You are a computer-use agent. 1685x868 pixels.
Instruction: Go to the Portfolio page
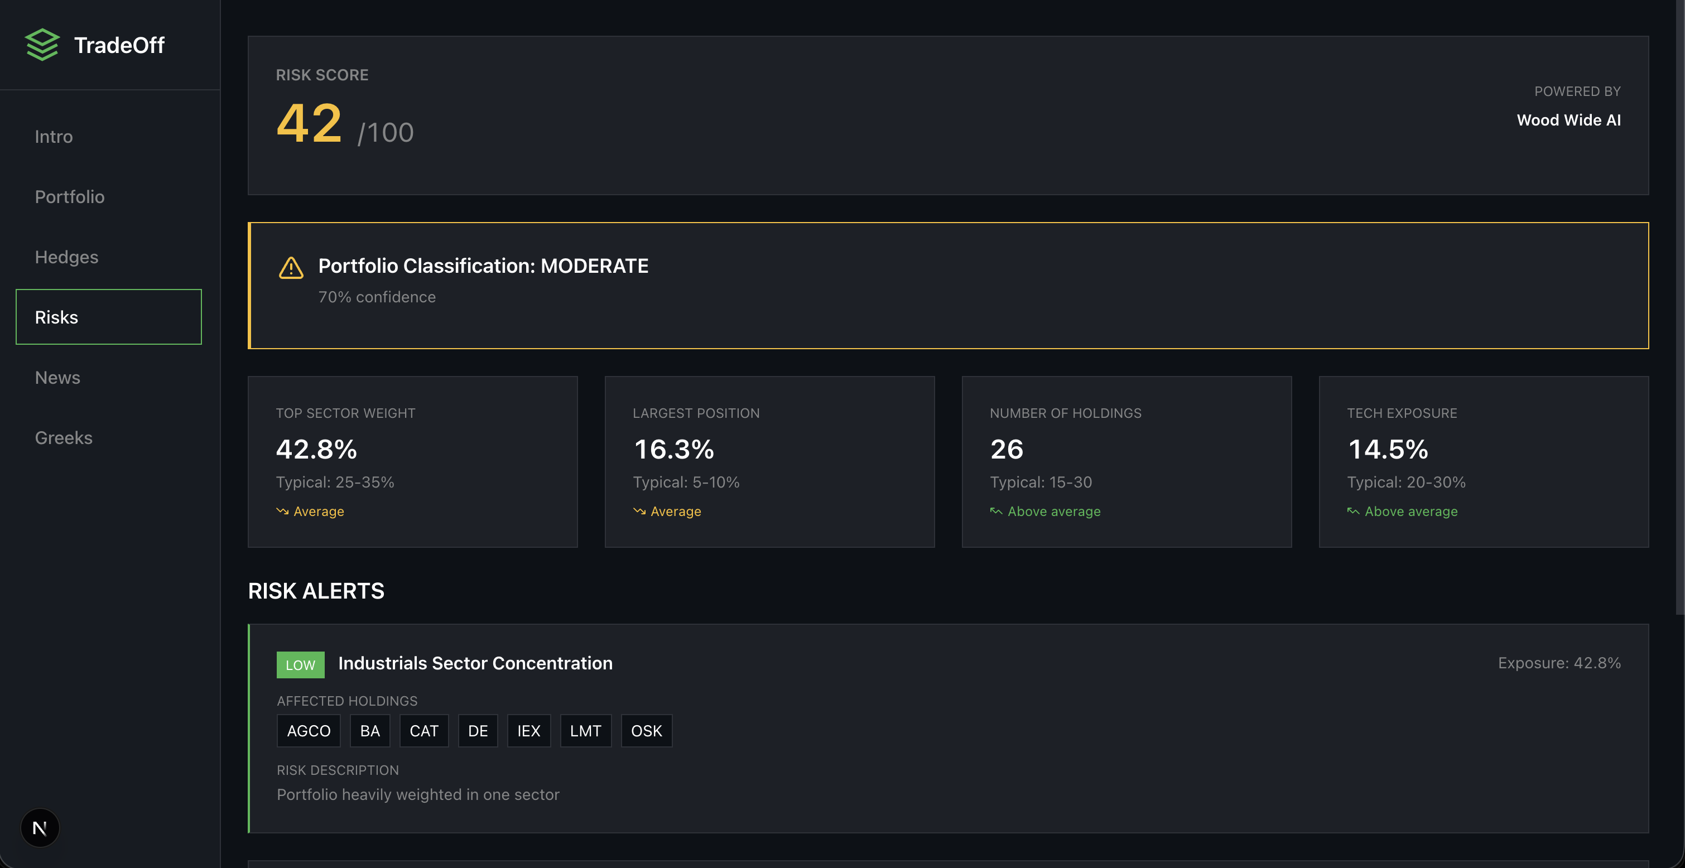pos(69,197)
